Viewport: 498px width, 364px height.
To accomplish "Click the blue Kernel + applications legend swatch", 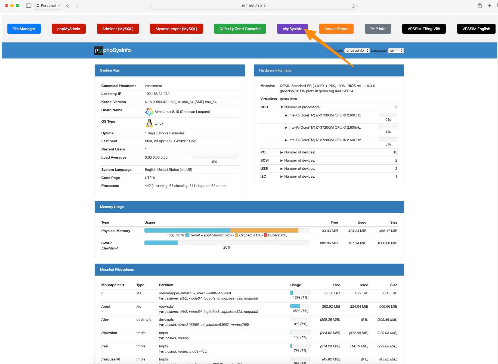I will [x=187, y=235].
